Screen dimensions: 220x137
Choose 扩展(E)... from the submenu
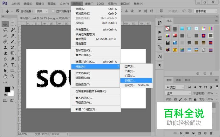pyautogui.click(x=136, y=76)
